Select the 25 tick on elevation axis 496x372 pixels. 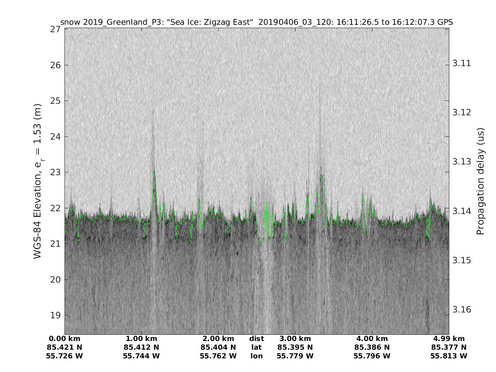[x=56, y=101]
